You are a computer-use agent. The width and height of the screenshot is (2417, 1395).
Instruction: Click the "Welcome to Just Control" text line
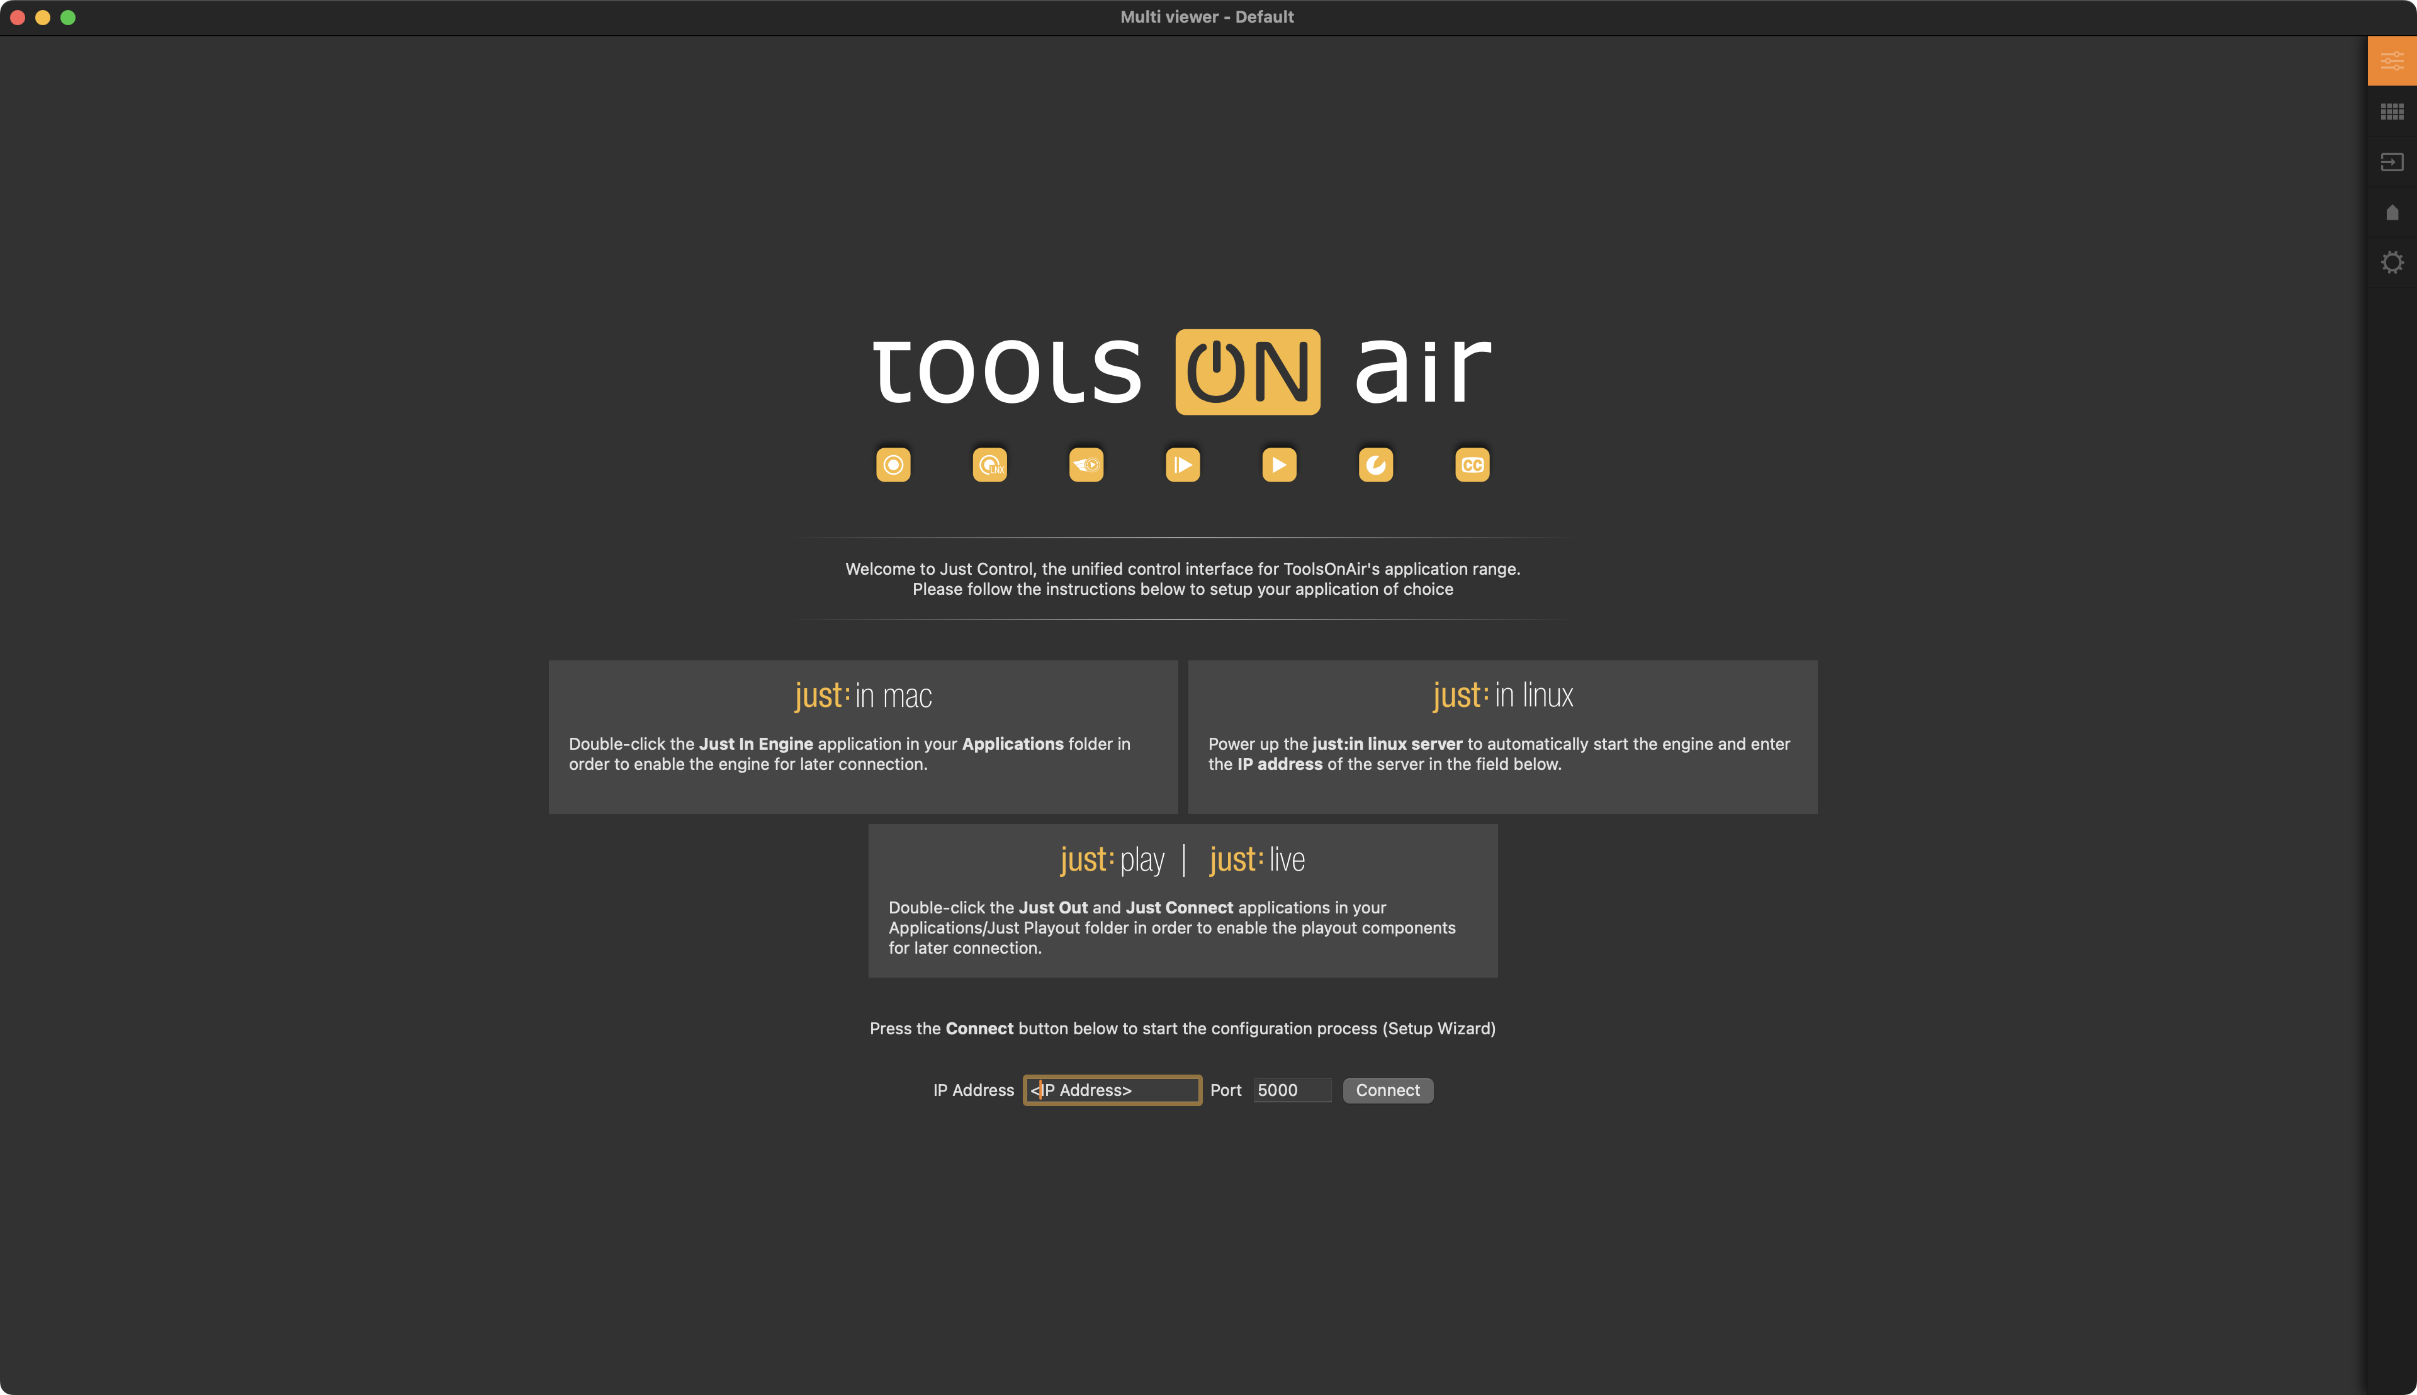click(x=1182, y=569)
